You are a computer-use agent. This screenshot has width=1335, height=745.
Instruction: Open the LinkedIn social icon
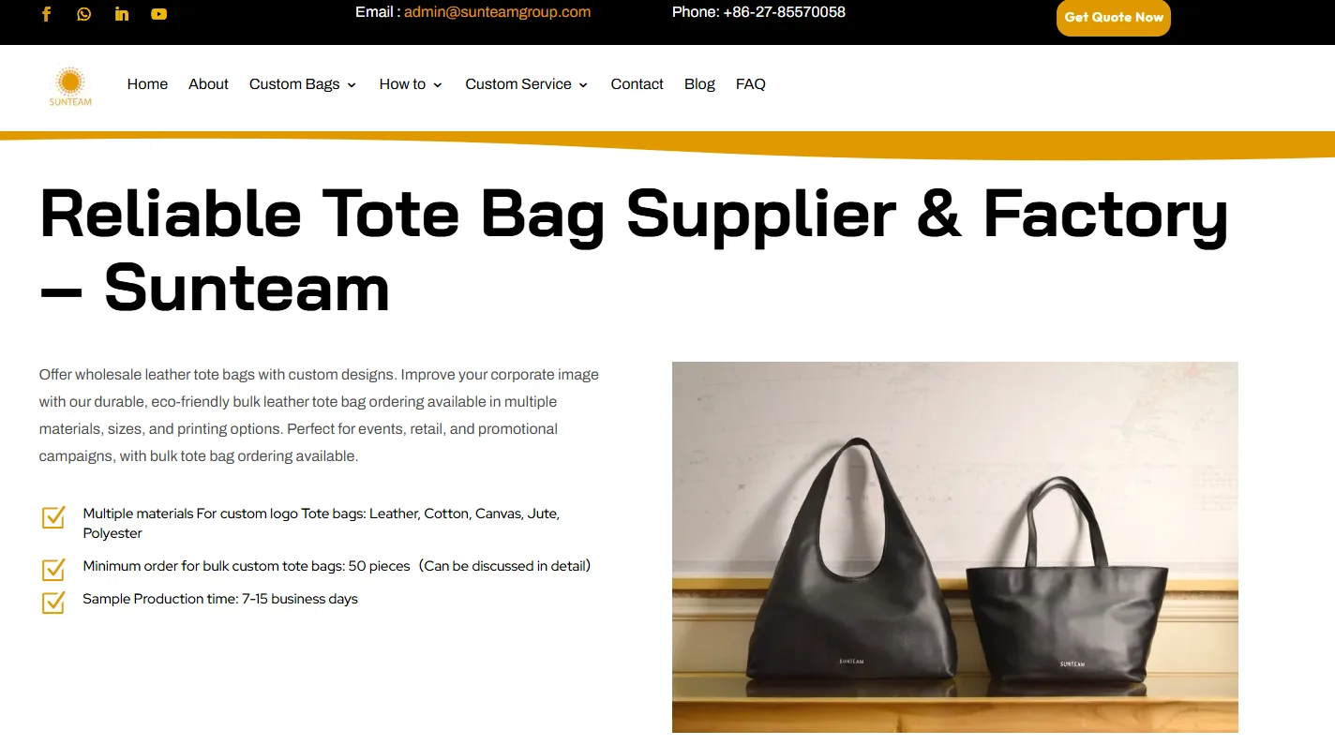click(x=122, y=14)
